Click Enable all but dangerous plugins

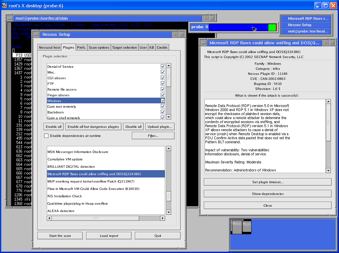[93, 127]
